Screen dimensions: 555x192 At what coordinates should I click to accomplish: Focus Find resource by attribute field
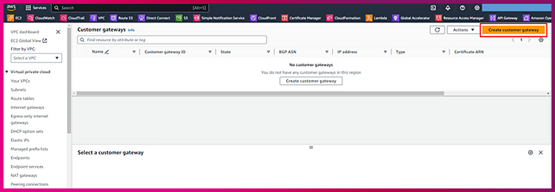172,40
